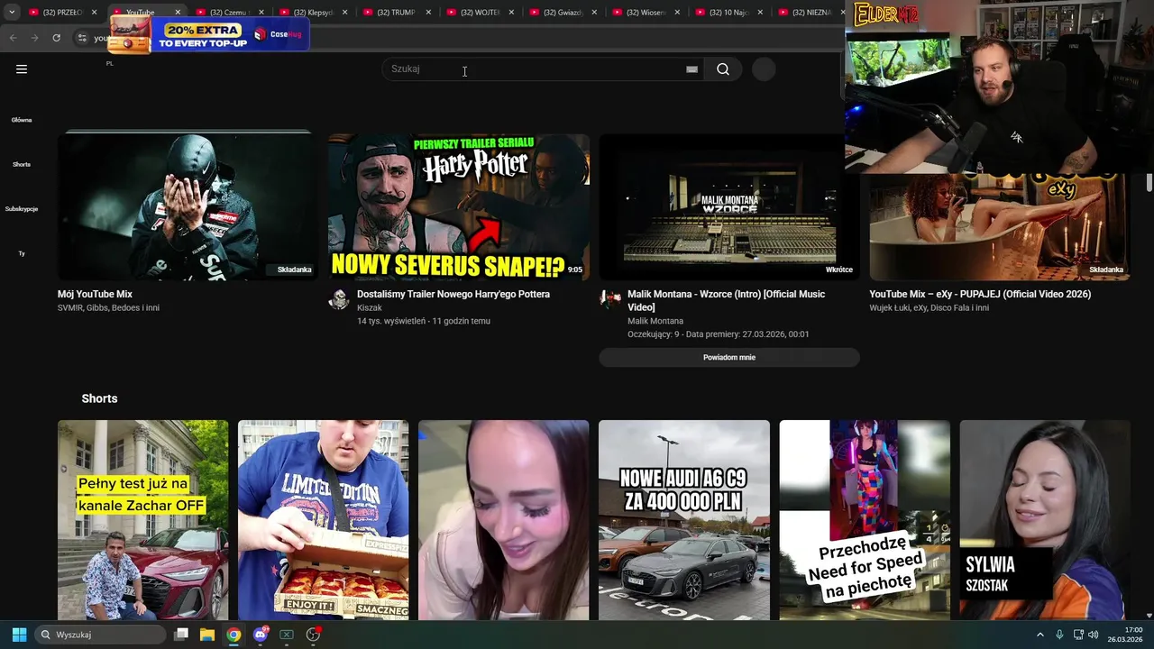
Task: Open the eXy PUPAJEJ mix thumbnail
Action: point(1000,227)
